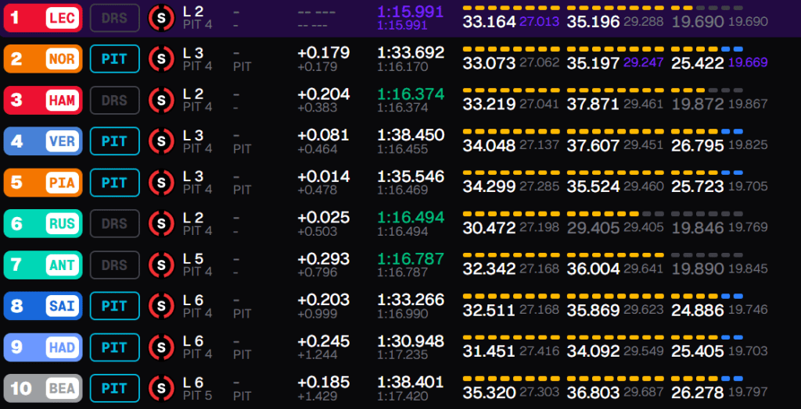Click the PIT indicator in VER's row
Screen dimensions: 801x409
coord(115,141)
